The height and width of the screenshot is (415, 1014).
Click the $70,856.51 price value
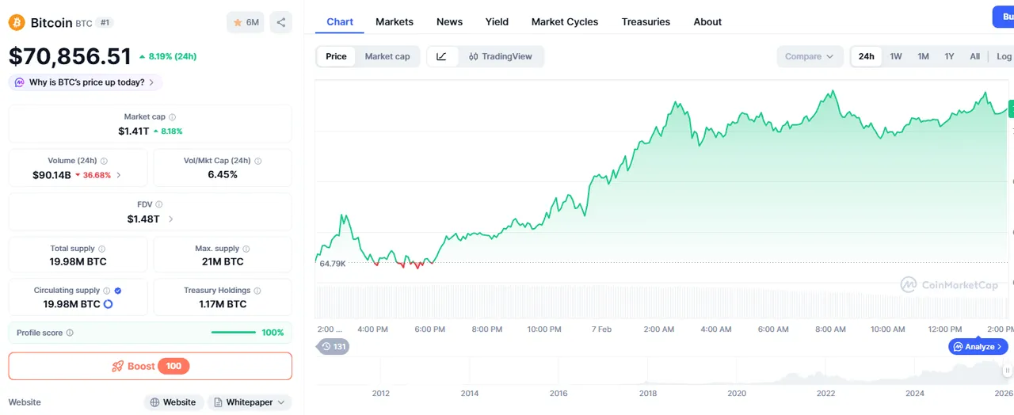pos(70,56)
